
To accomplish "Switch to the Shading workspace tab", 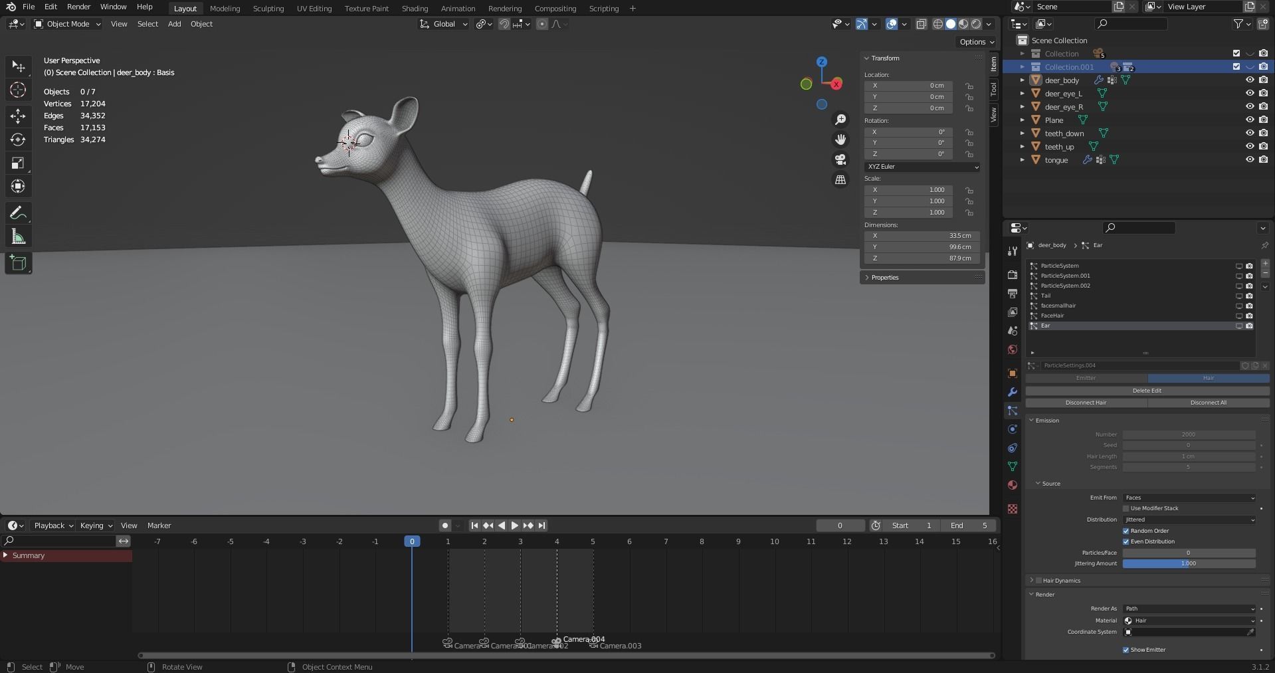I will point(415,9).
